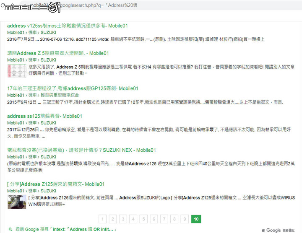Click snippet text starting '2015年9月12日'
Image resolution: width=302 pixels, height=233 pixels.
point(145,102)
